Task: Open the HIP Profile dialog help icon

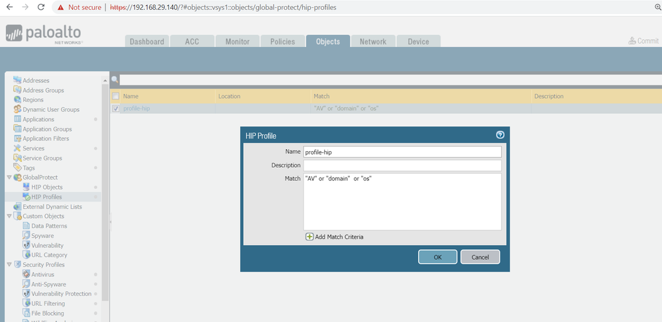Action: click(500, 135)
